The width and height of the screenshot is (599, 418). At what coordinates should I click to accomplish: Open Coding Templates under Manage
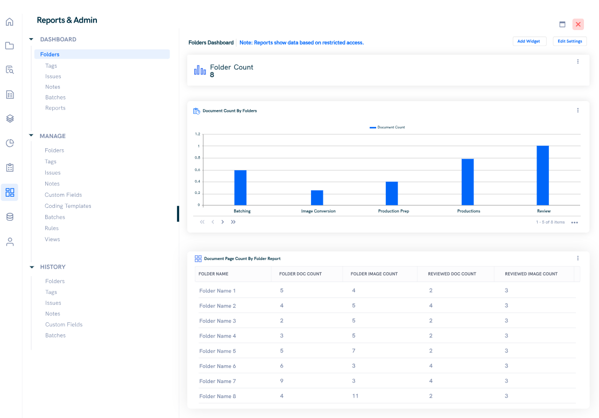(x=68, y=206)
